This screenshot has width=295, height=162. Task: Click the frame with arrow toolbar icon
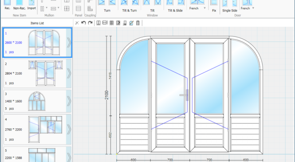click(x=118, y=23)
